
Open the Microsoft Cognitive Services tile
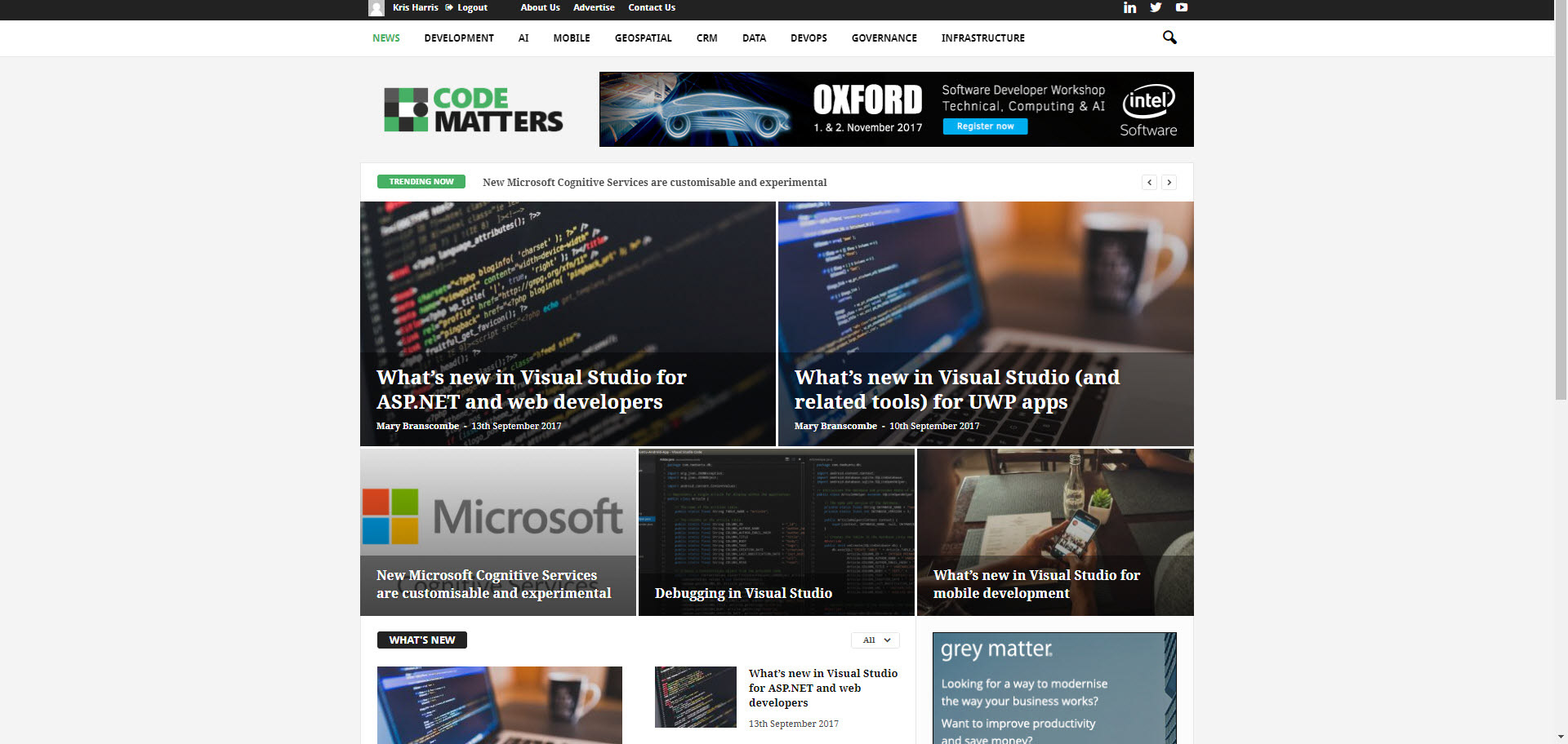(x=498, y=532)
